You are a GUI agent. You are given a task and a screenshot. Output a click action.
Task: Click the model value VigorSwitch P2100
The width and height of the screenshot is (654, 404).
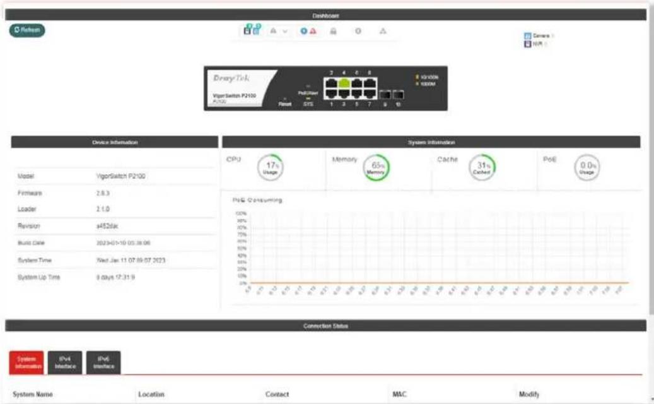pyautogui.click(x=121, y=176)
